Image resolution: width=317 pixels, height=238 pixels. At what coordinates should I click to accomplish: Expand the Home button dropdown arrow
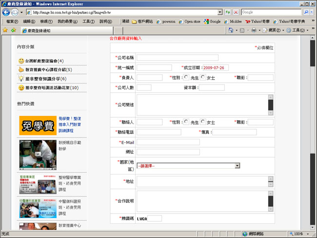pyautogui.click(x=237, y=30)
